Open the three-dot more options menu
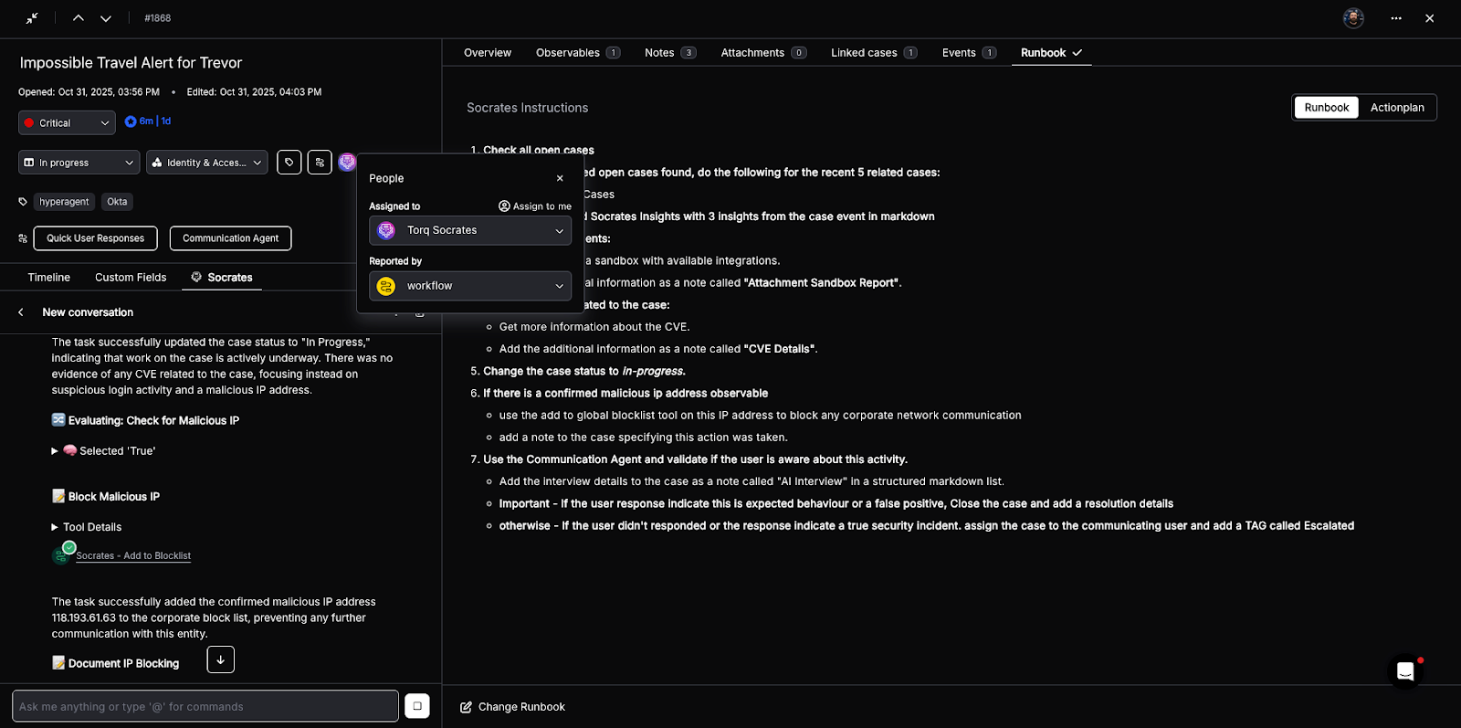 1396,18
